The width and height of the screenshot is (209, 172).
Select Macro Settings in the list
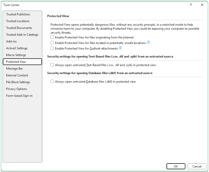tap(16, 55)
